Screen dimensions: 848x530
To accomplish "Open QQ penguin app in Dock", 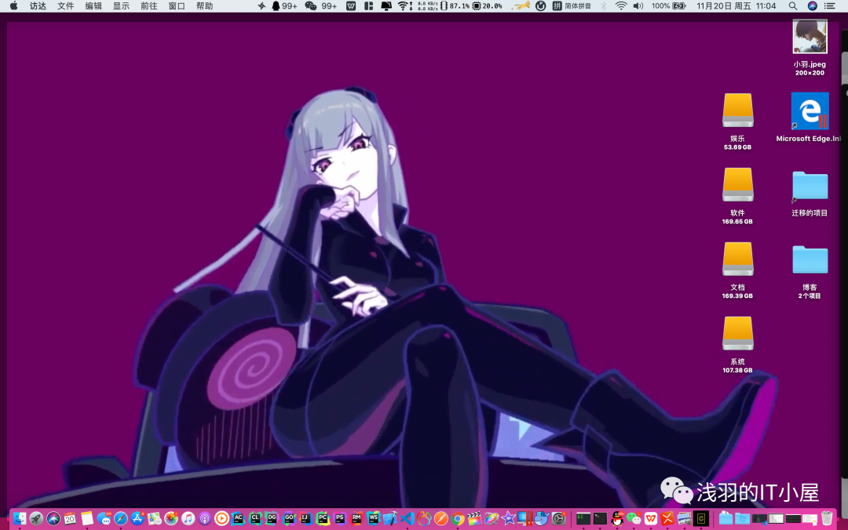I will pos(617,519).
